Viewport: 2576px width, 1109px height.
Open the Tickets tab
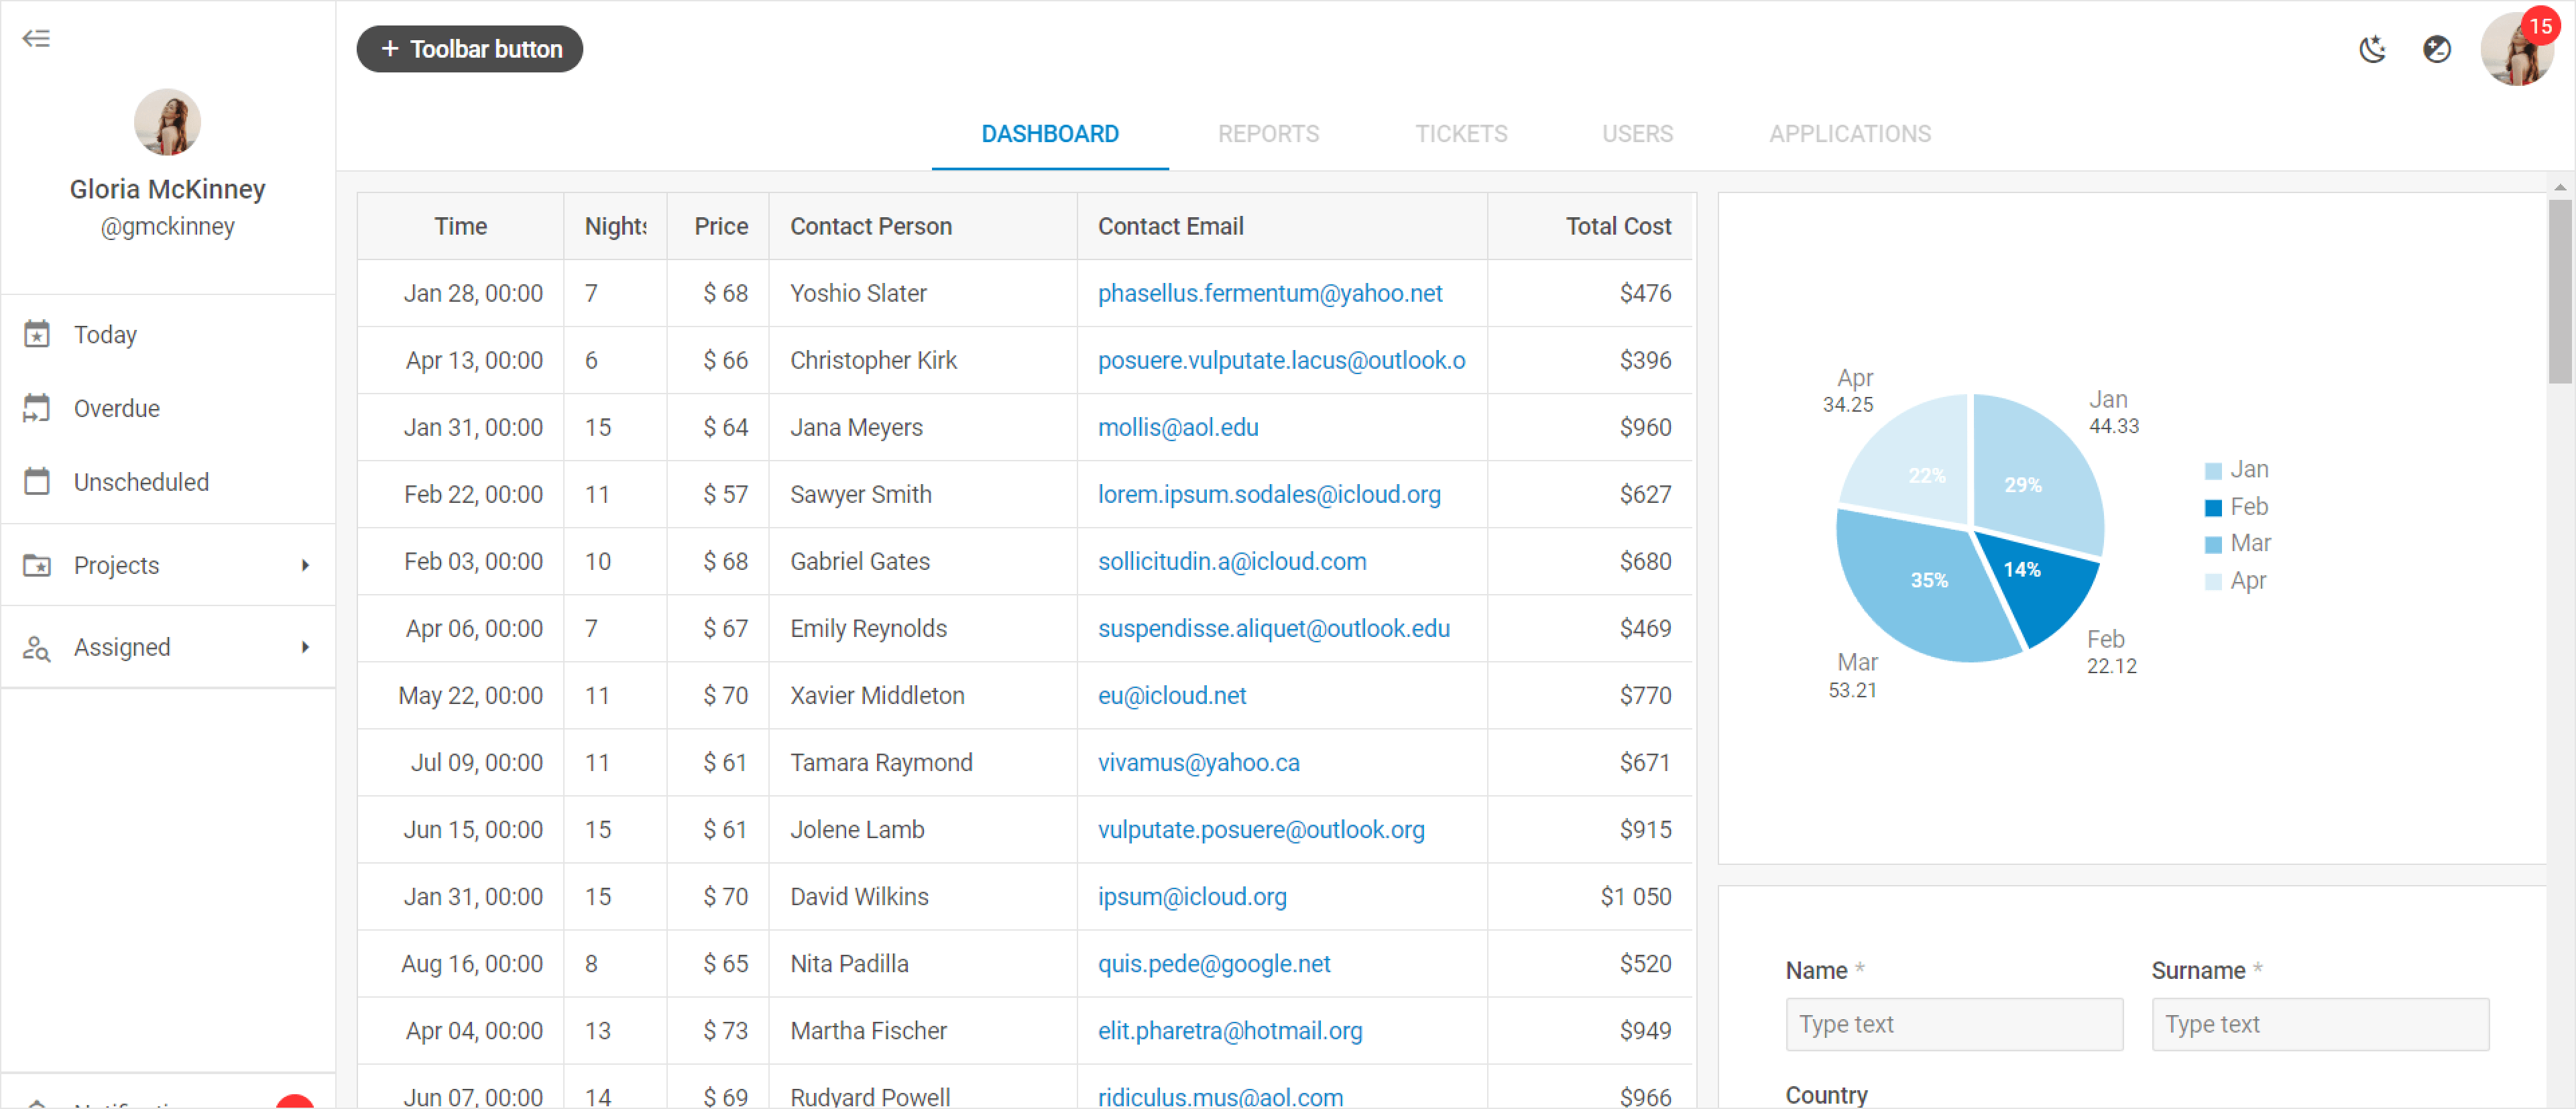[1460, 134]
